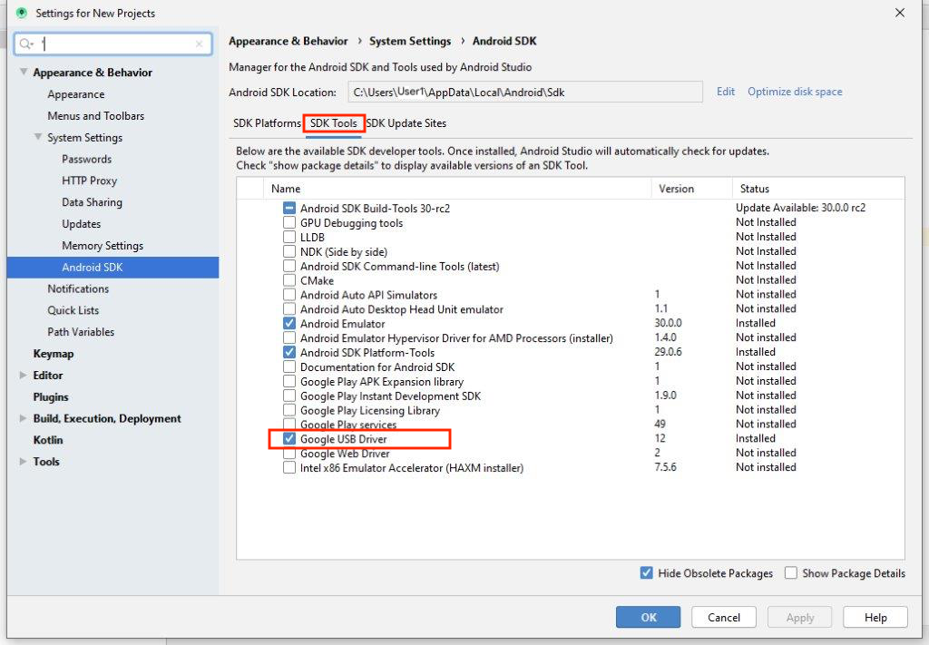929x645 pixels.
Task: Clear the search field with X icon
Action: click(x=200, y=44)
